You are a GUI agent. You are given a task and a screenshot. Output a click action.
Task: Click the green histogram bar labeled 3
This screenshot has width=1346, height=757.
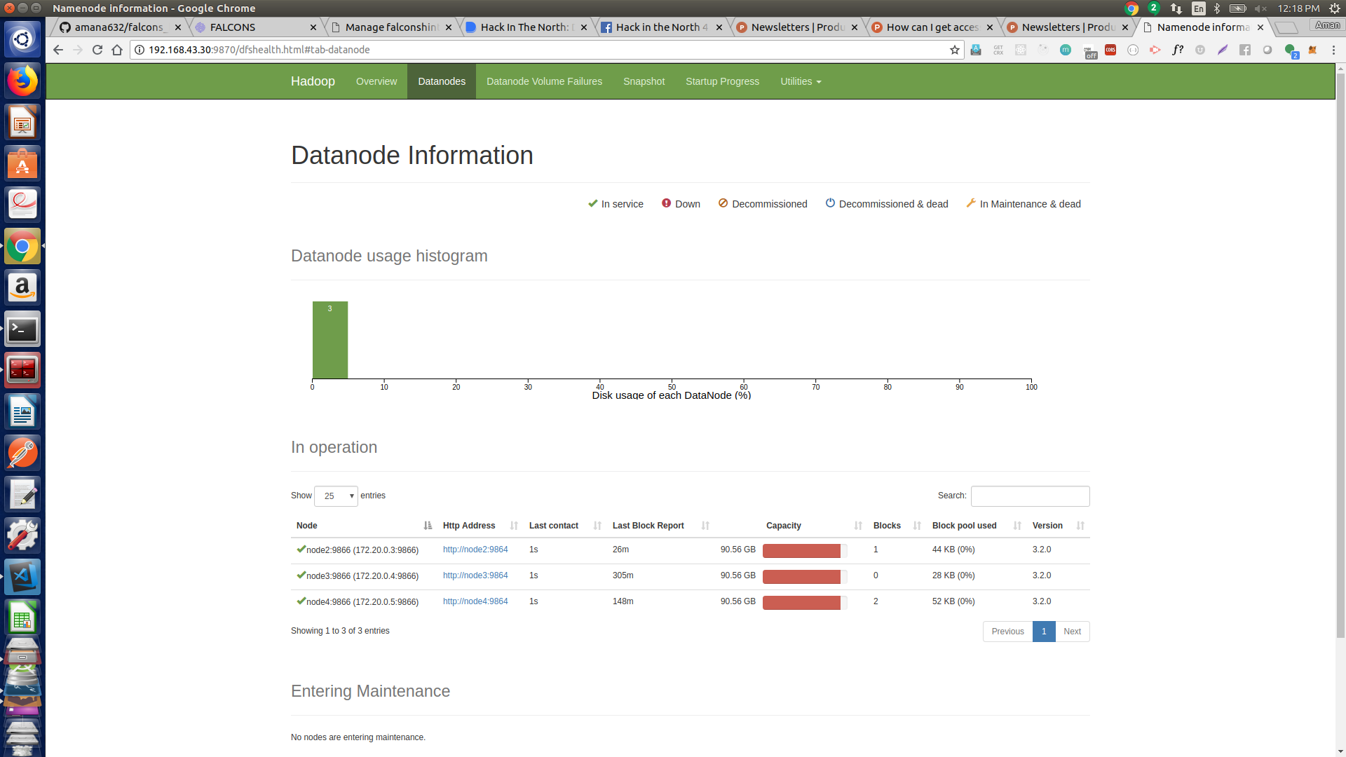pos(330,340)
